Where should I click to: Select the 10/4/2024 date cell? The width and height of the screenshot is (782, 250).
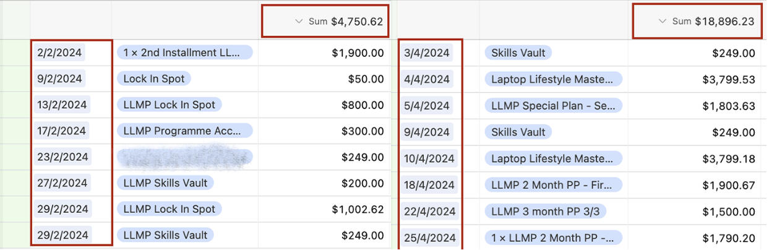click(429, 158)
